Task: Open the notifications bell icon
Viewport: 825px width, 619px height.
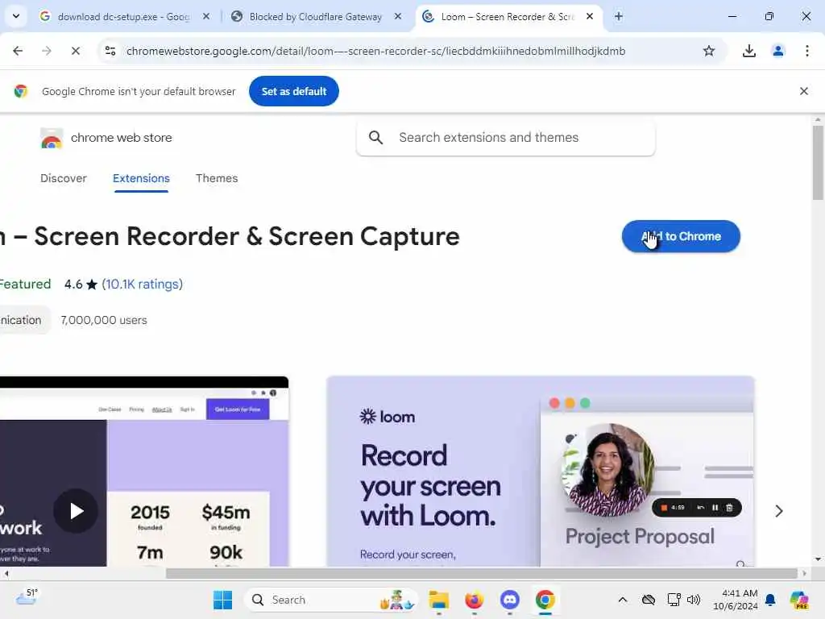Action: pyautogui.click(x=770, y=600)
